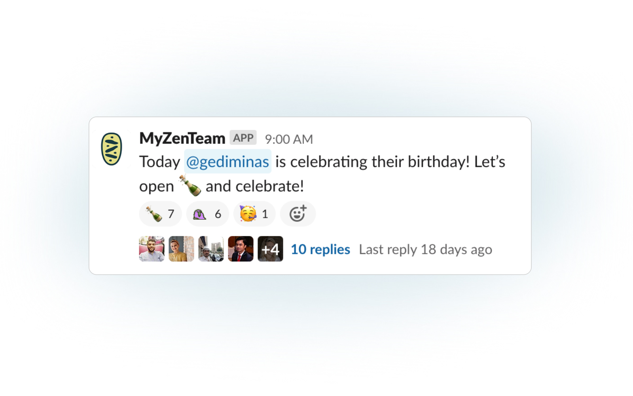Click the MyZenTeam app avatar logo

click(112, 149)
